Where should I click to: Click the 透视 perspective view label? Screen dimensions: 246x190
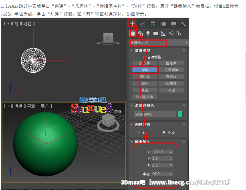click(x=18, y=106)
